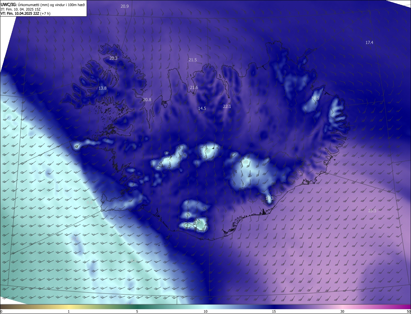Screen dimensions: 411x314
Task: Click the 15 tick label on the color scale
Action: 274,311
